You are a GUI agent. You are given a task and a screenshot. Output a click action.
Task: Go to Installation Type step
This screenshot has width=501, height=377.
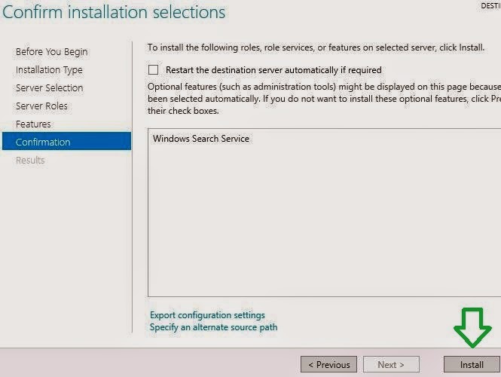(49, 69)
